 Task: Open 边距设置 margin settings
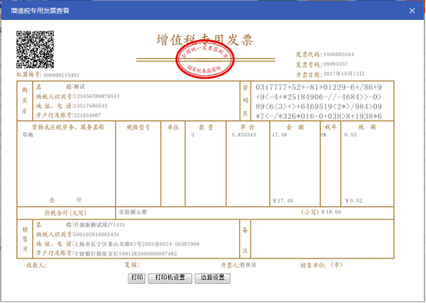click(212, 278)
